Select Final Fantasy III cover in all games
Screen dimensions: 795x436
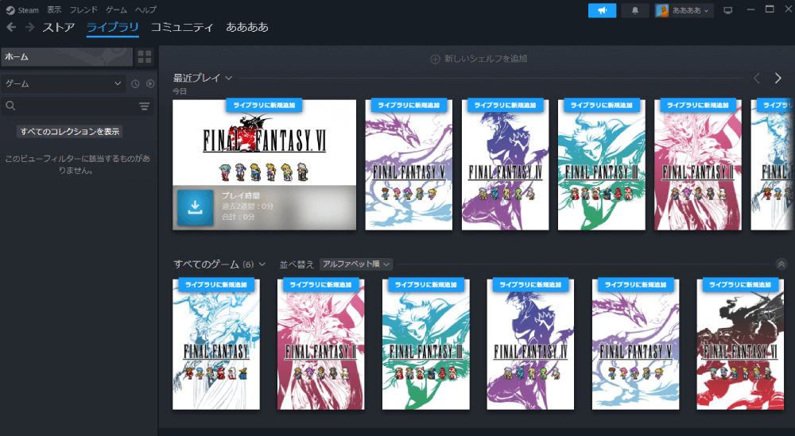426,345
